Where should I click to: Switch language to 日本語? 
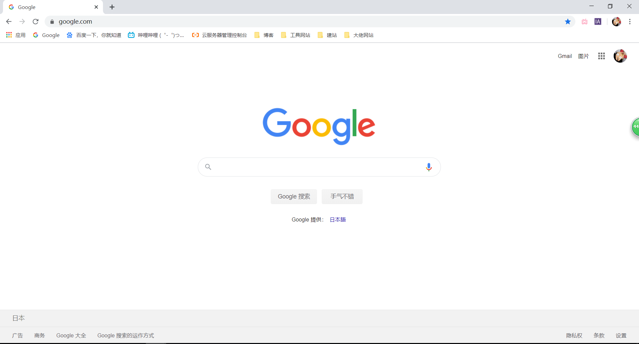tap(338, 219)
